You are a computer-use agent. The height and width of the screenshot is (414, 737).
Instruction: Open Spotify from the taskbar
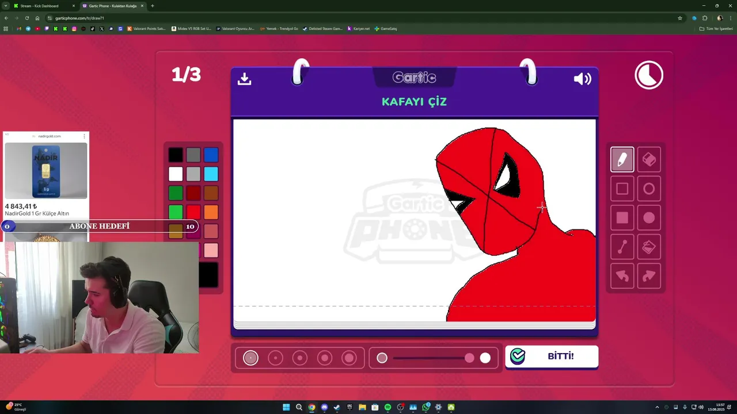coord(388,407)
